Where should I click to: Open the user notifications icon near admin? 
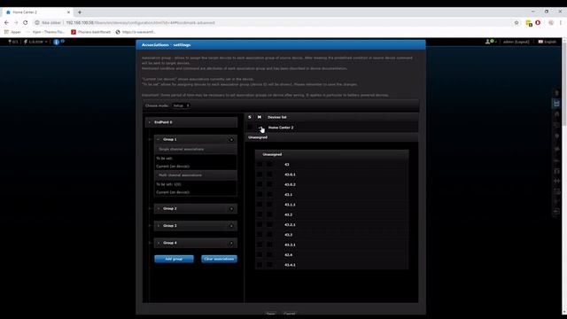pos(490,42)
